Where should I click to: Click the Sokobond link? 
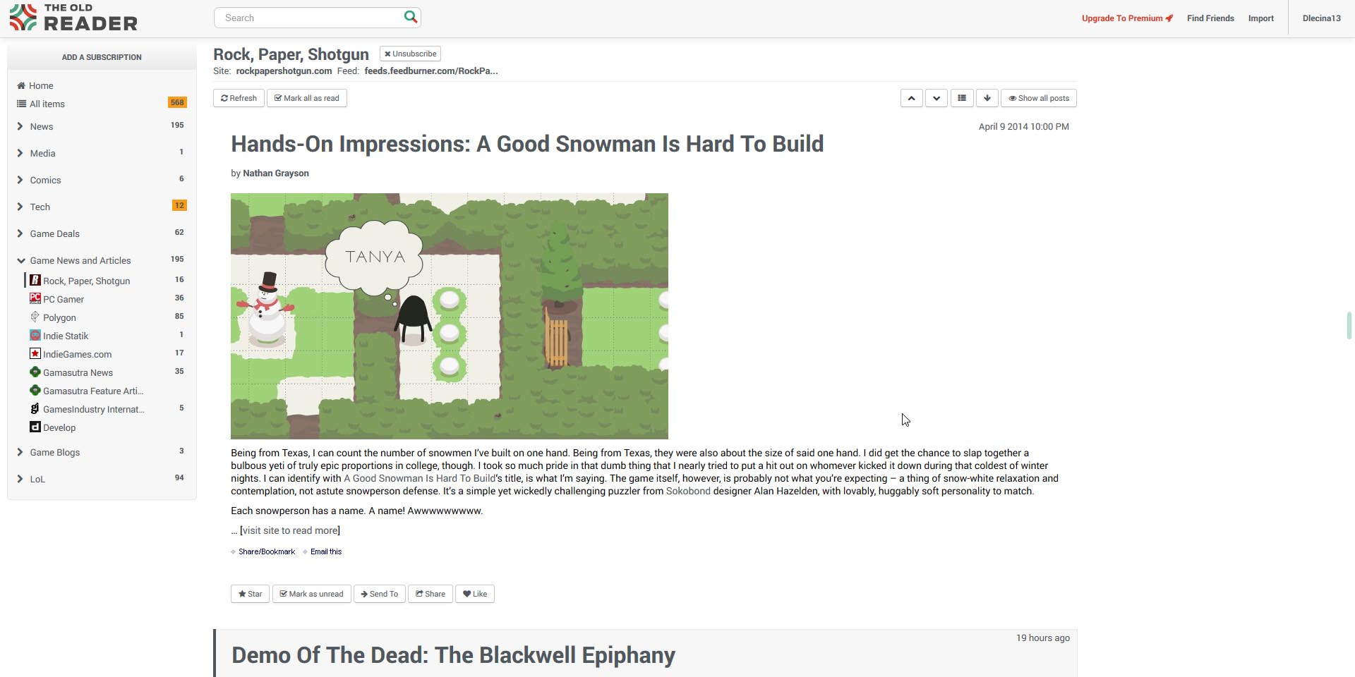pyautogui.click(x=688, y=491)
